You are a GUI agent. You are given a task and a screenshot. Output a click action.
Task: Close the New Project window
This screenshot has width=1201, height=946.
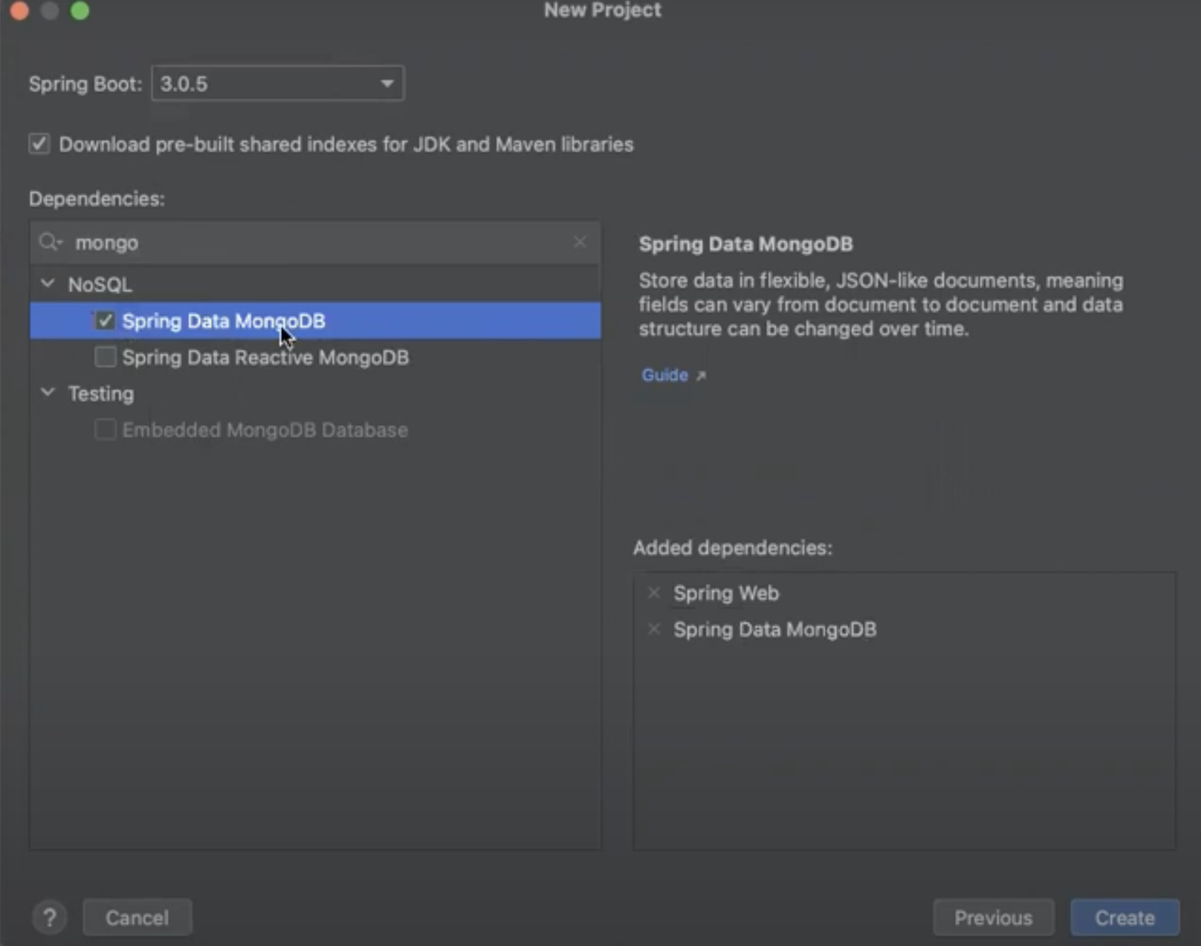[x=20, y=11]
